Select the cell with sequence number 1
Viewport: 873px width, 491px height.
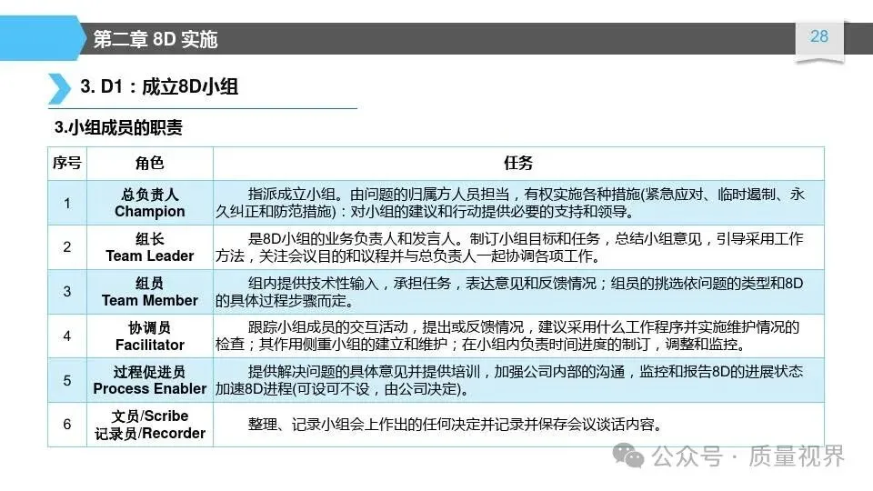67,203
